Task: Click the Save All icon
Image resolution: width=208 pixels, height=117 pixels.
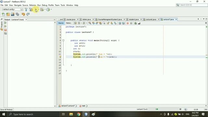Action: coord(17,14)
